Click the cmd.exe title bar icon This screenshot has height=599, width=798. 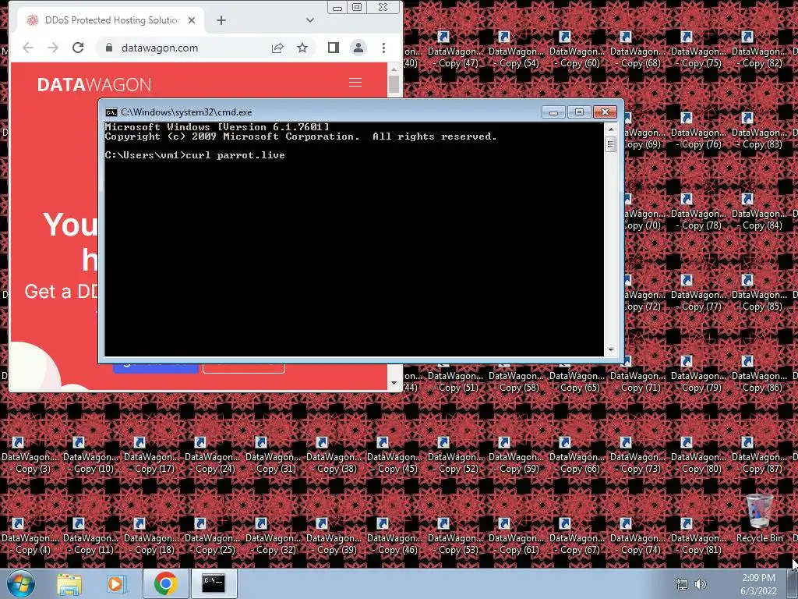point(111,112)
